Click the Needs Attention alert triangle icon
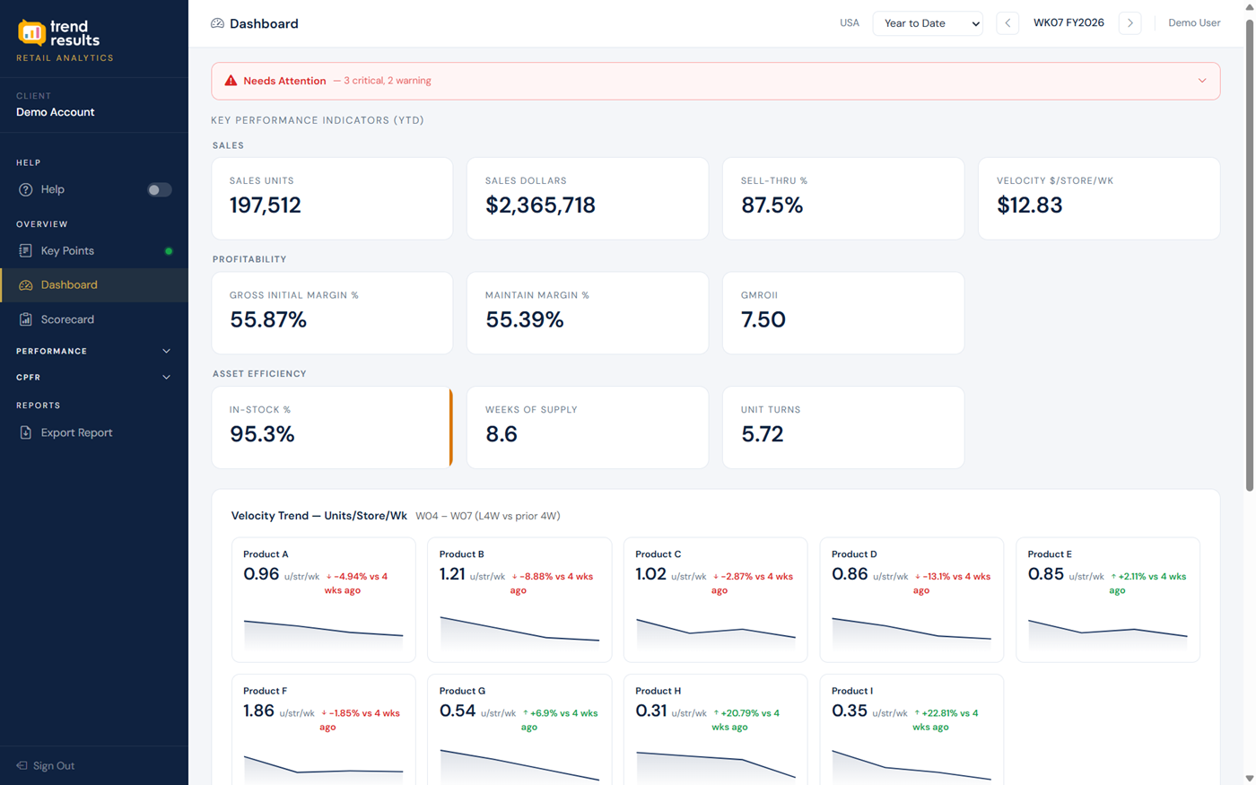Viewport: 1256px width, 785px height. tap(231, 80)
